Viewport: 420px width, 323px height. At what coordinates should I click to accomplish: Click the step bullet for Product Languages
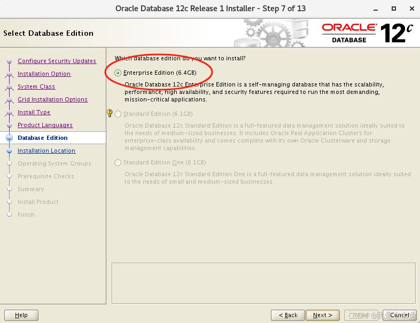click(x=10, y=125)
